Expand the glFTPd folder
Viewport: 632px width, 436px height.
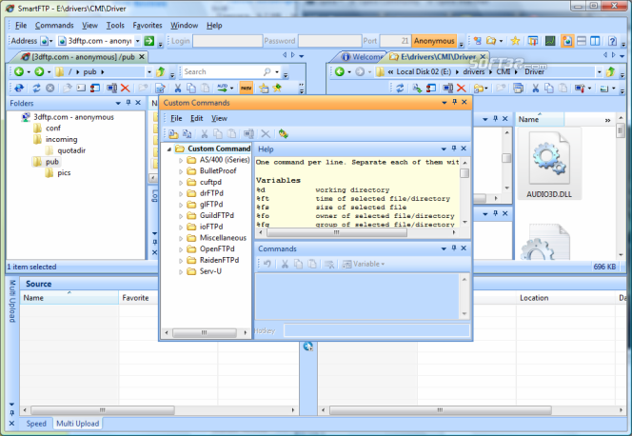(x=181, y=205)
